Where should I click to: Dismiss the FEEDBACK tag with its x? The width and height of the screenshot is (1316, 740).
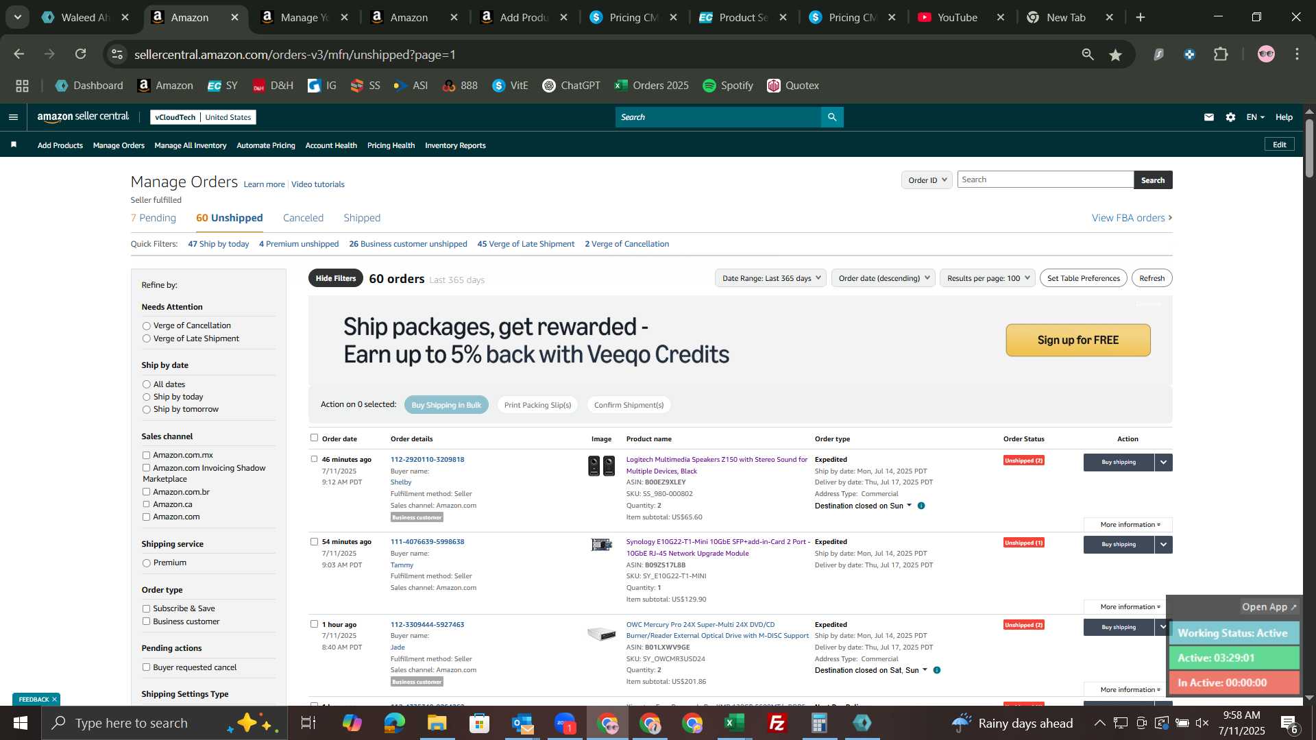coord(54,700)
